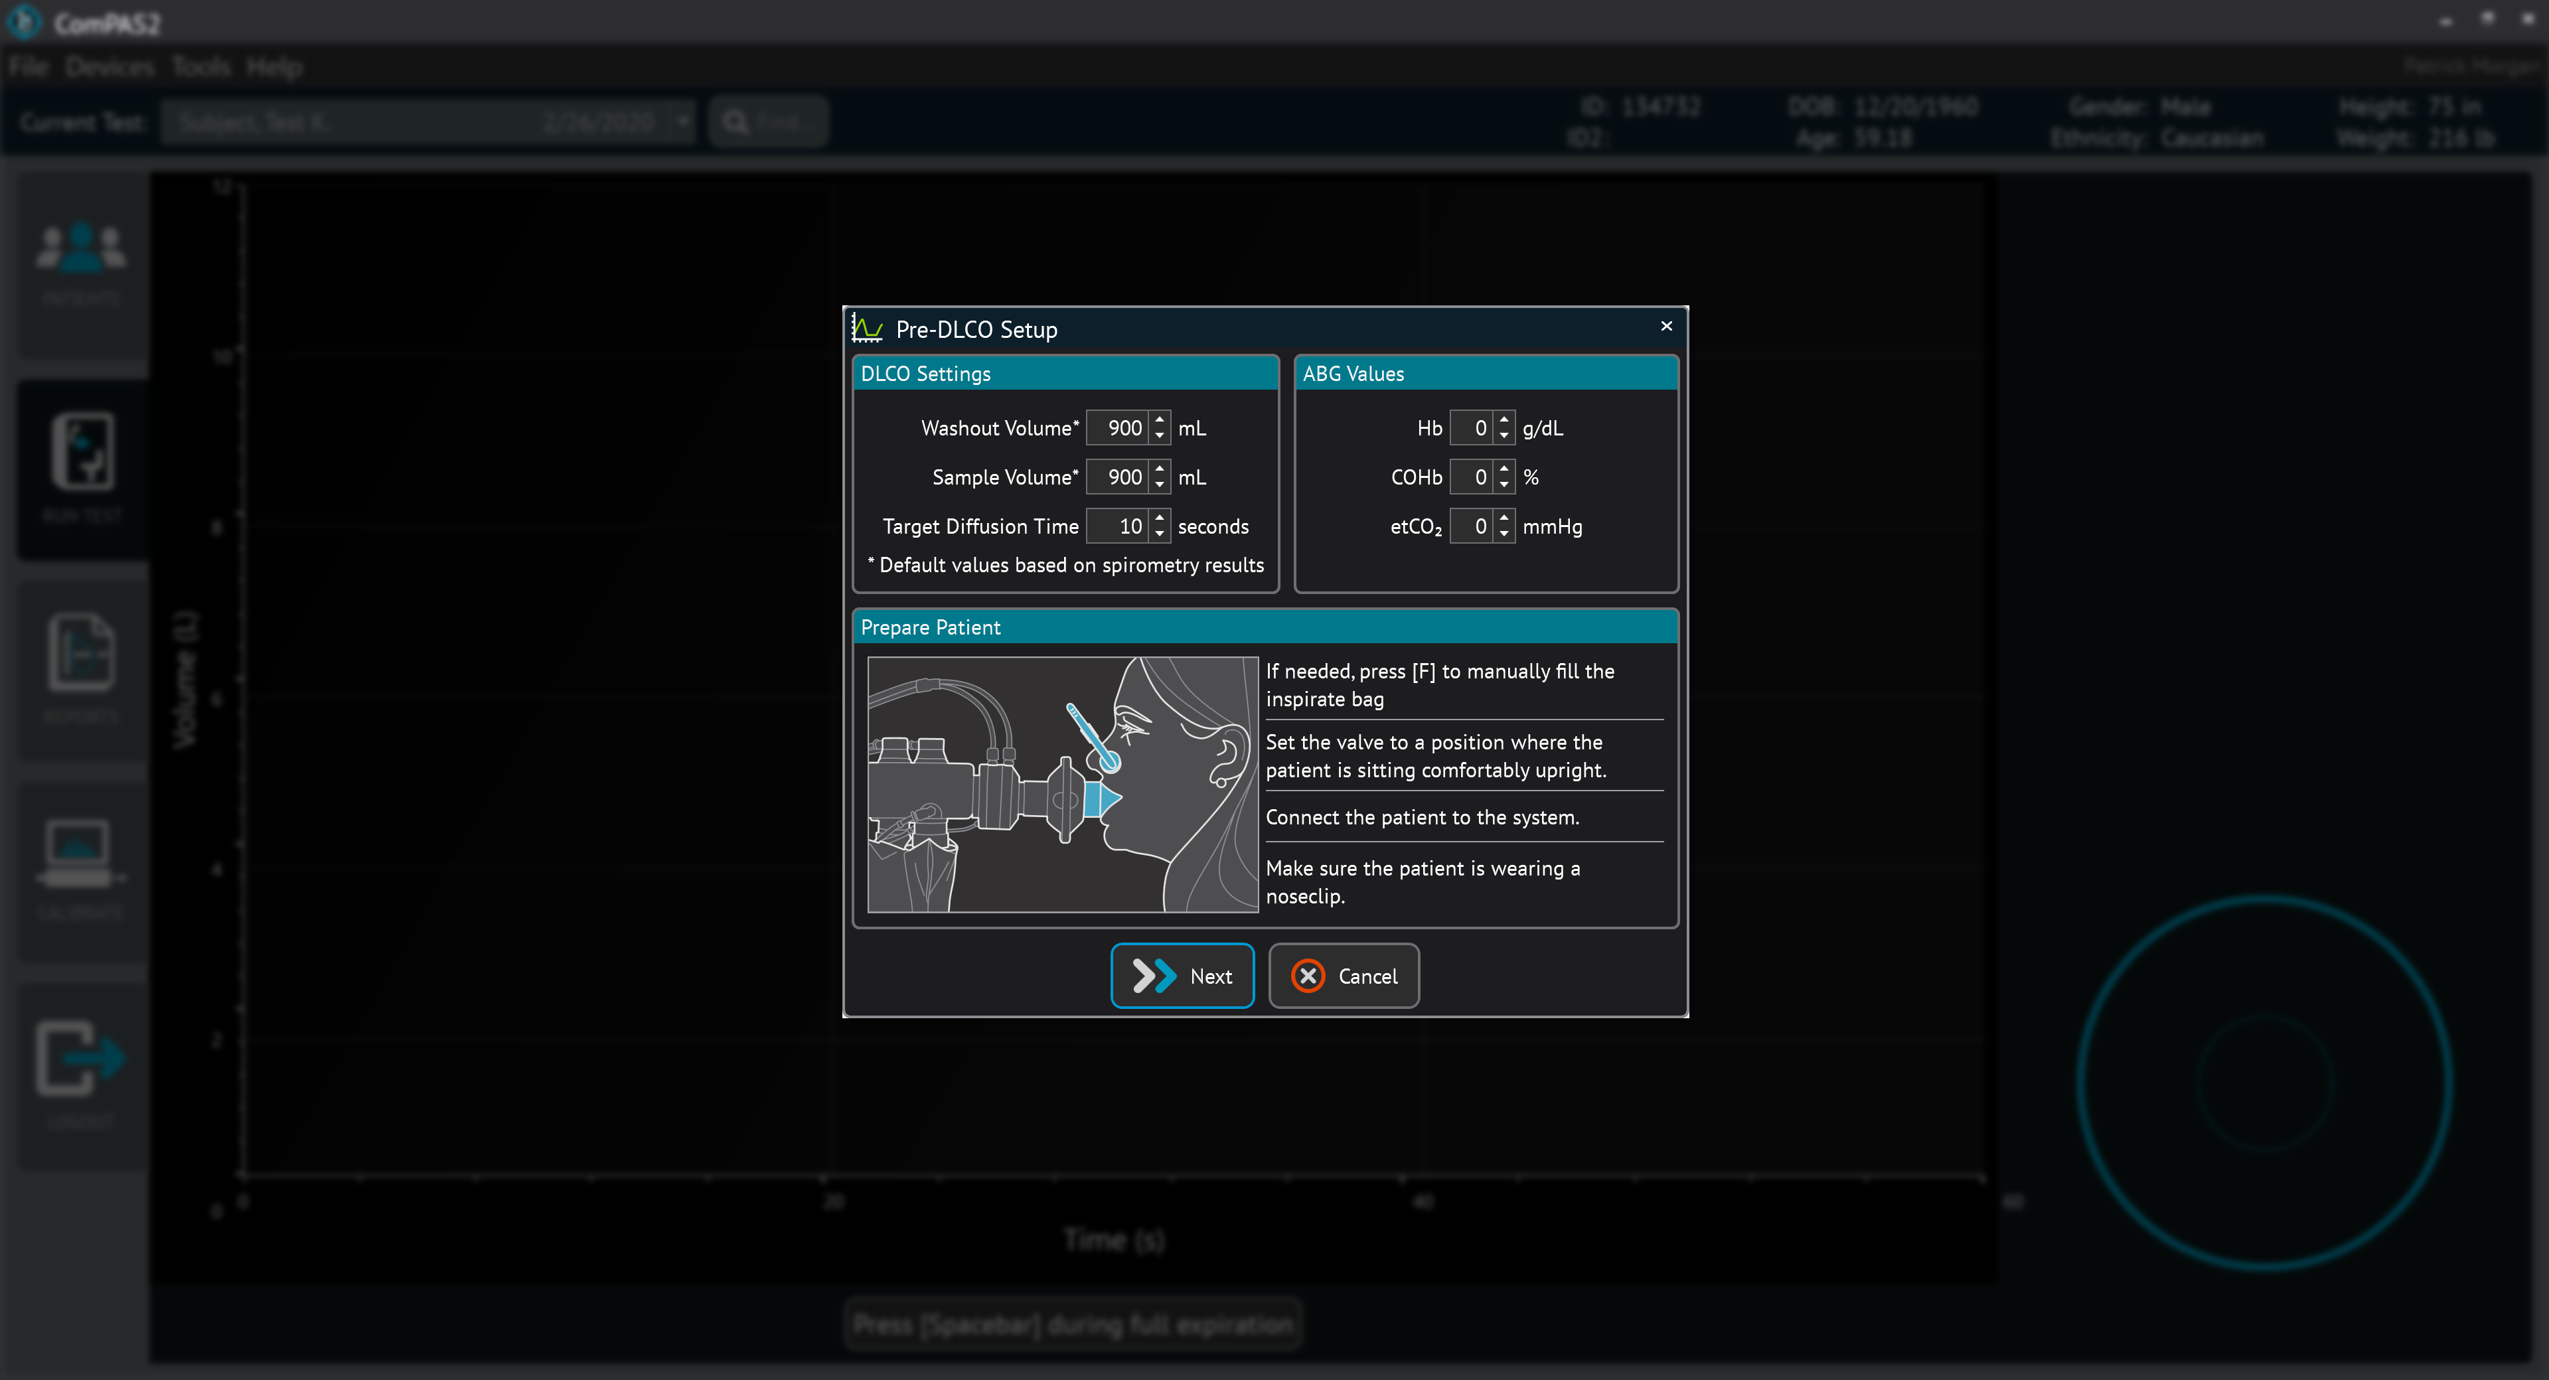This screenshot has width=2549, height=1380.
Task: Close the Pre-DLCO Setup dialog
Action: (1665, 325)
